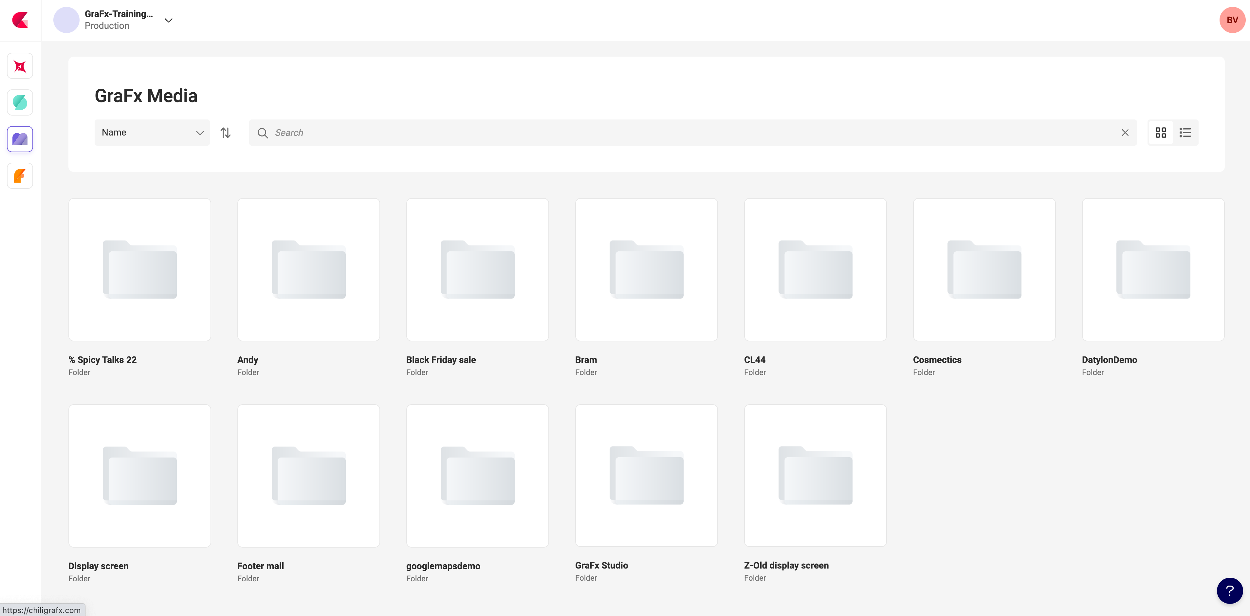The width and height of the screenshot is (1250, 616).
Task: Open the BV user profile menu
Action: [1232, 20]
